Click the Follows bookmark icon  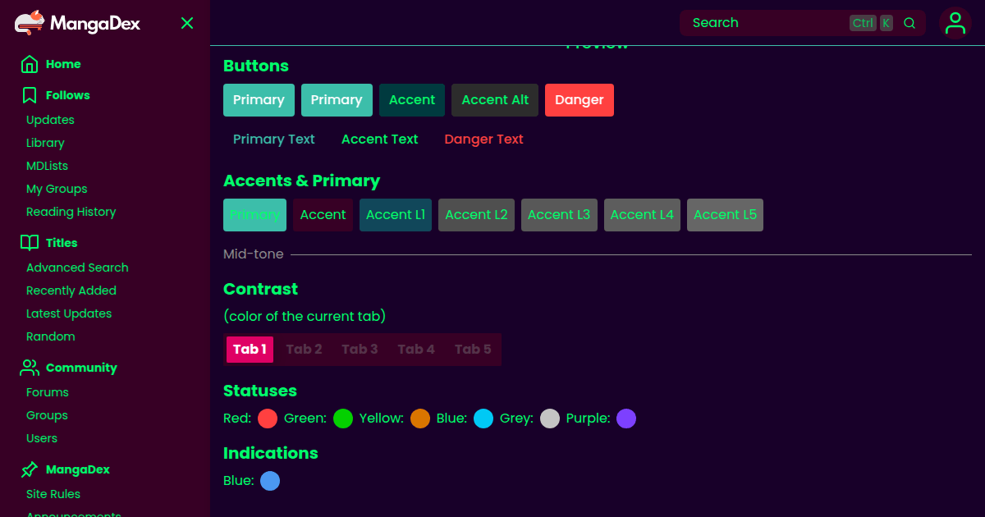(x=30, y=95)
